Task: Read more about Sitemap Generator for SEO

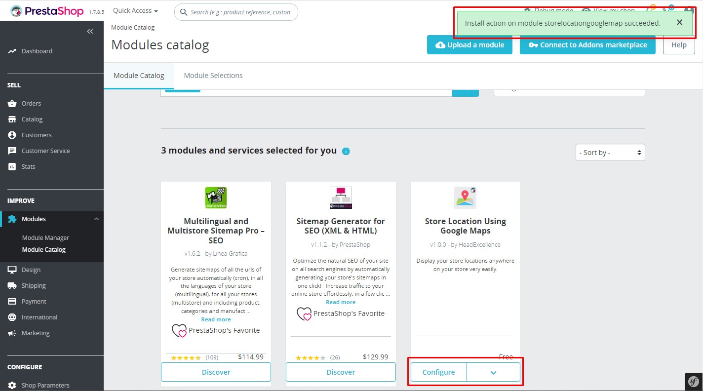Action: 341,302
